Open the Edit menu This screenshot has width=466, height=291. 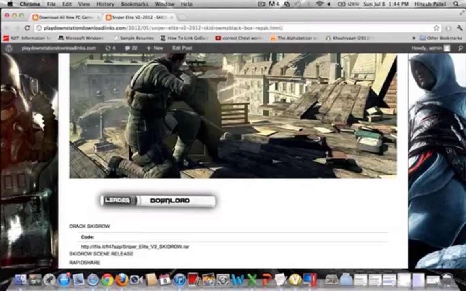(x=67, y=4)
